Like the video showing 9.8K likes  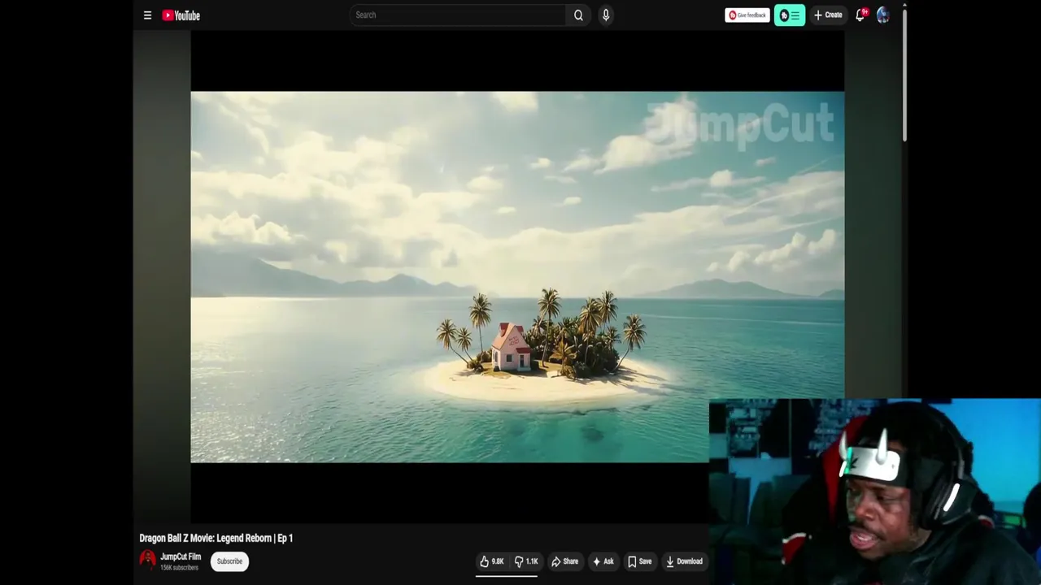click(x=492, y=561)
